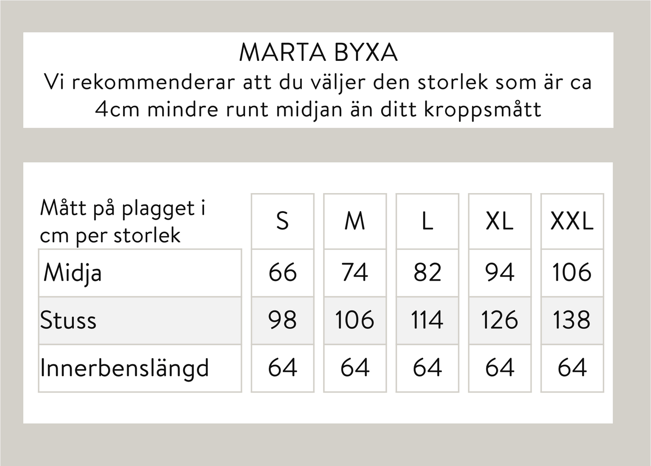Select Stuss value 126 for size XL
This screenshot has width=651, height=466.
tap(500, 320)
